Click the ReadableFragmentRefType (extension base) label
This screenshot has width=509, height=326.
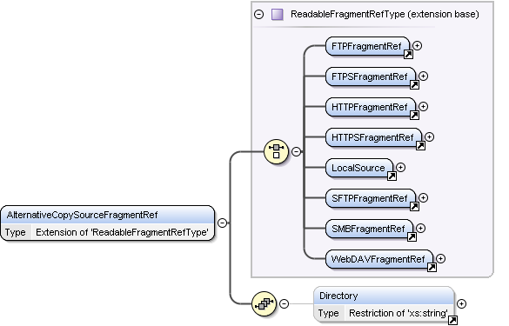pos(385,14)
